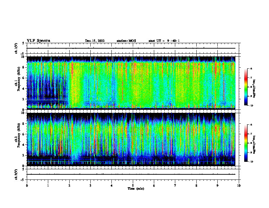Viewport: 269px width, 208px height.
Task: Select the date text "Dec. 15, 2022"
Action: tap(95, 41)
